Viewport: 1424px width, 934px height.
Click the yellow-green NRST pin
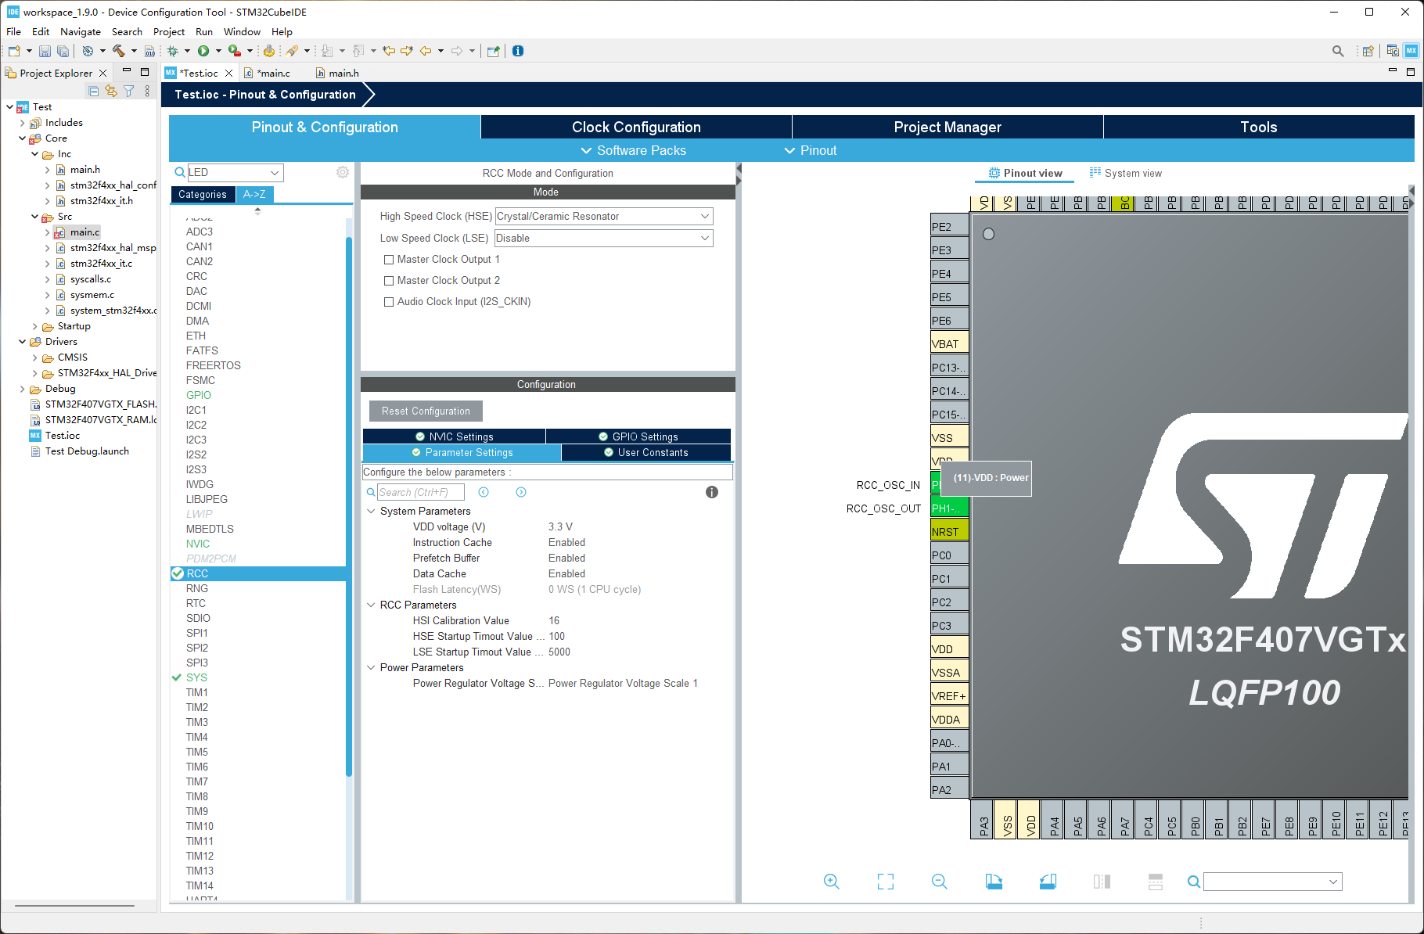point(949,531)
